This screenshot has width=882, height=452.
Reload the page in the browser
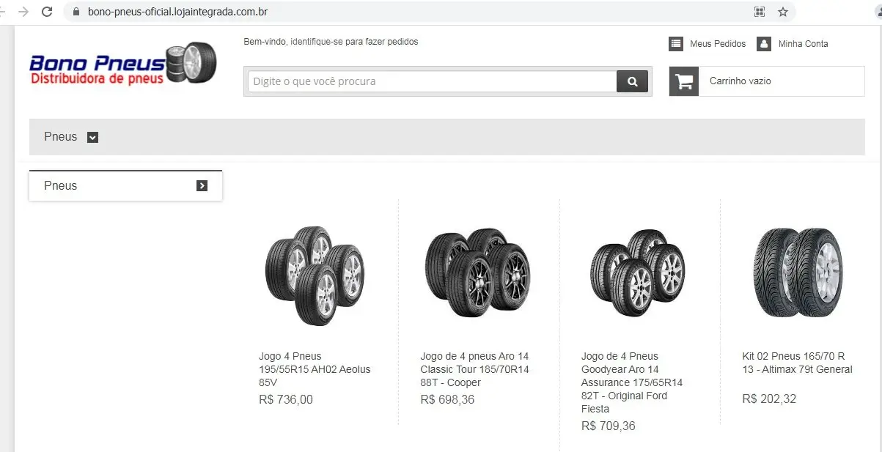tap(47, 12)
